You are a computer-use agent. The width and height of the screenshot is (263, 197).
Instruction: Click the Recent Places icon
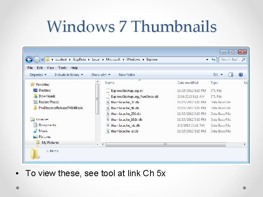click(35, 102)
